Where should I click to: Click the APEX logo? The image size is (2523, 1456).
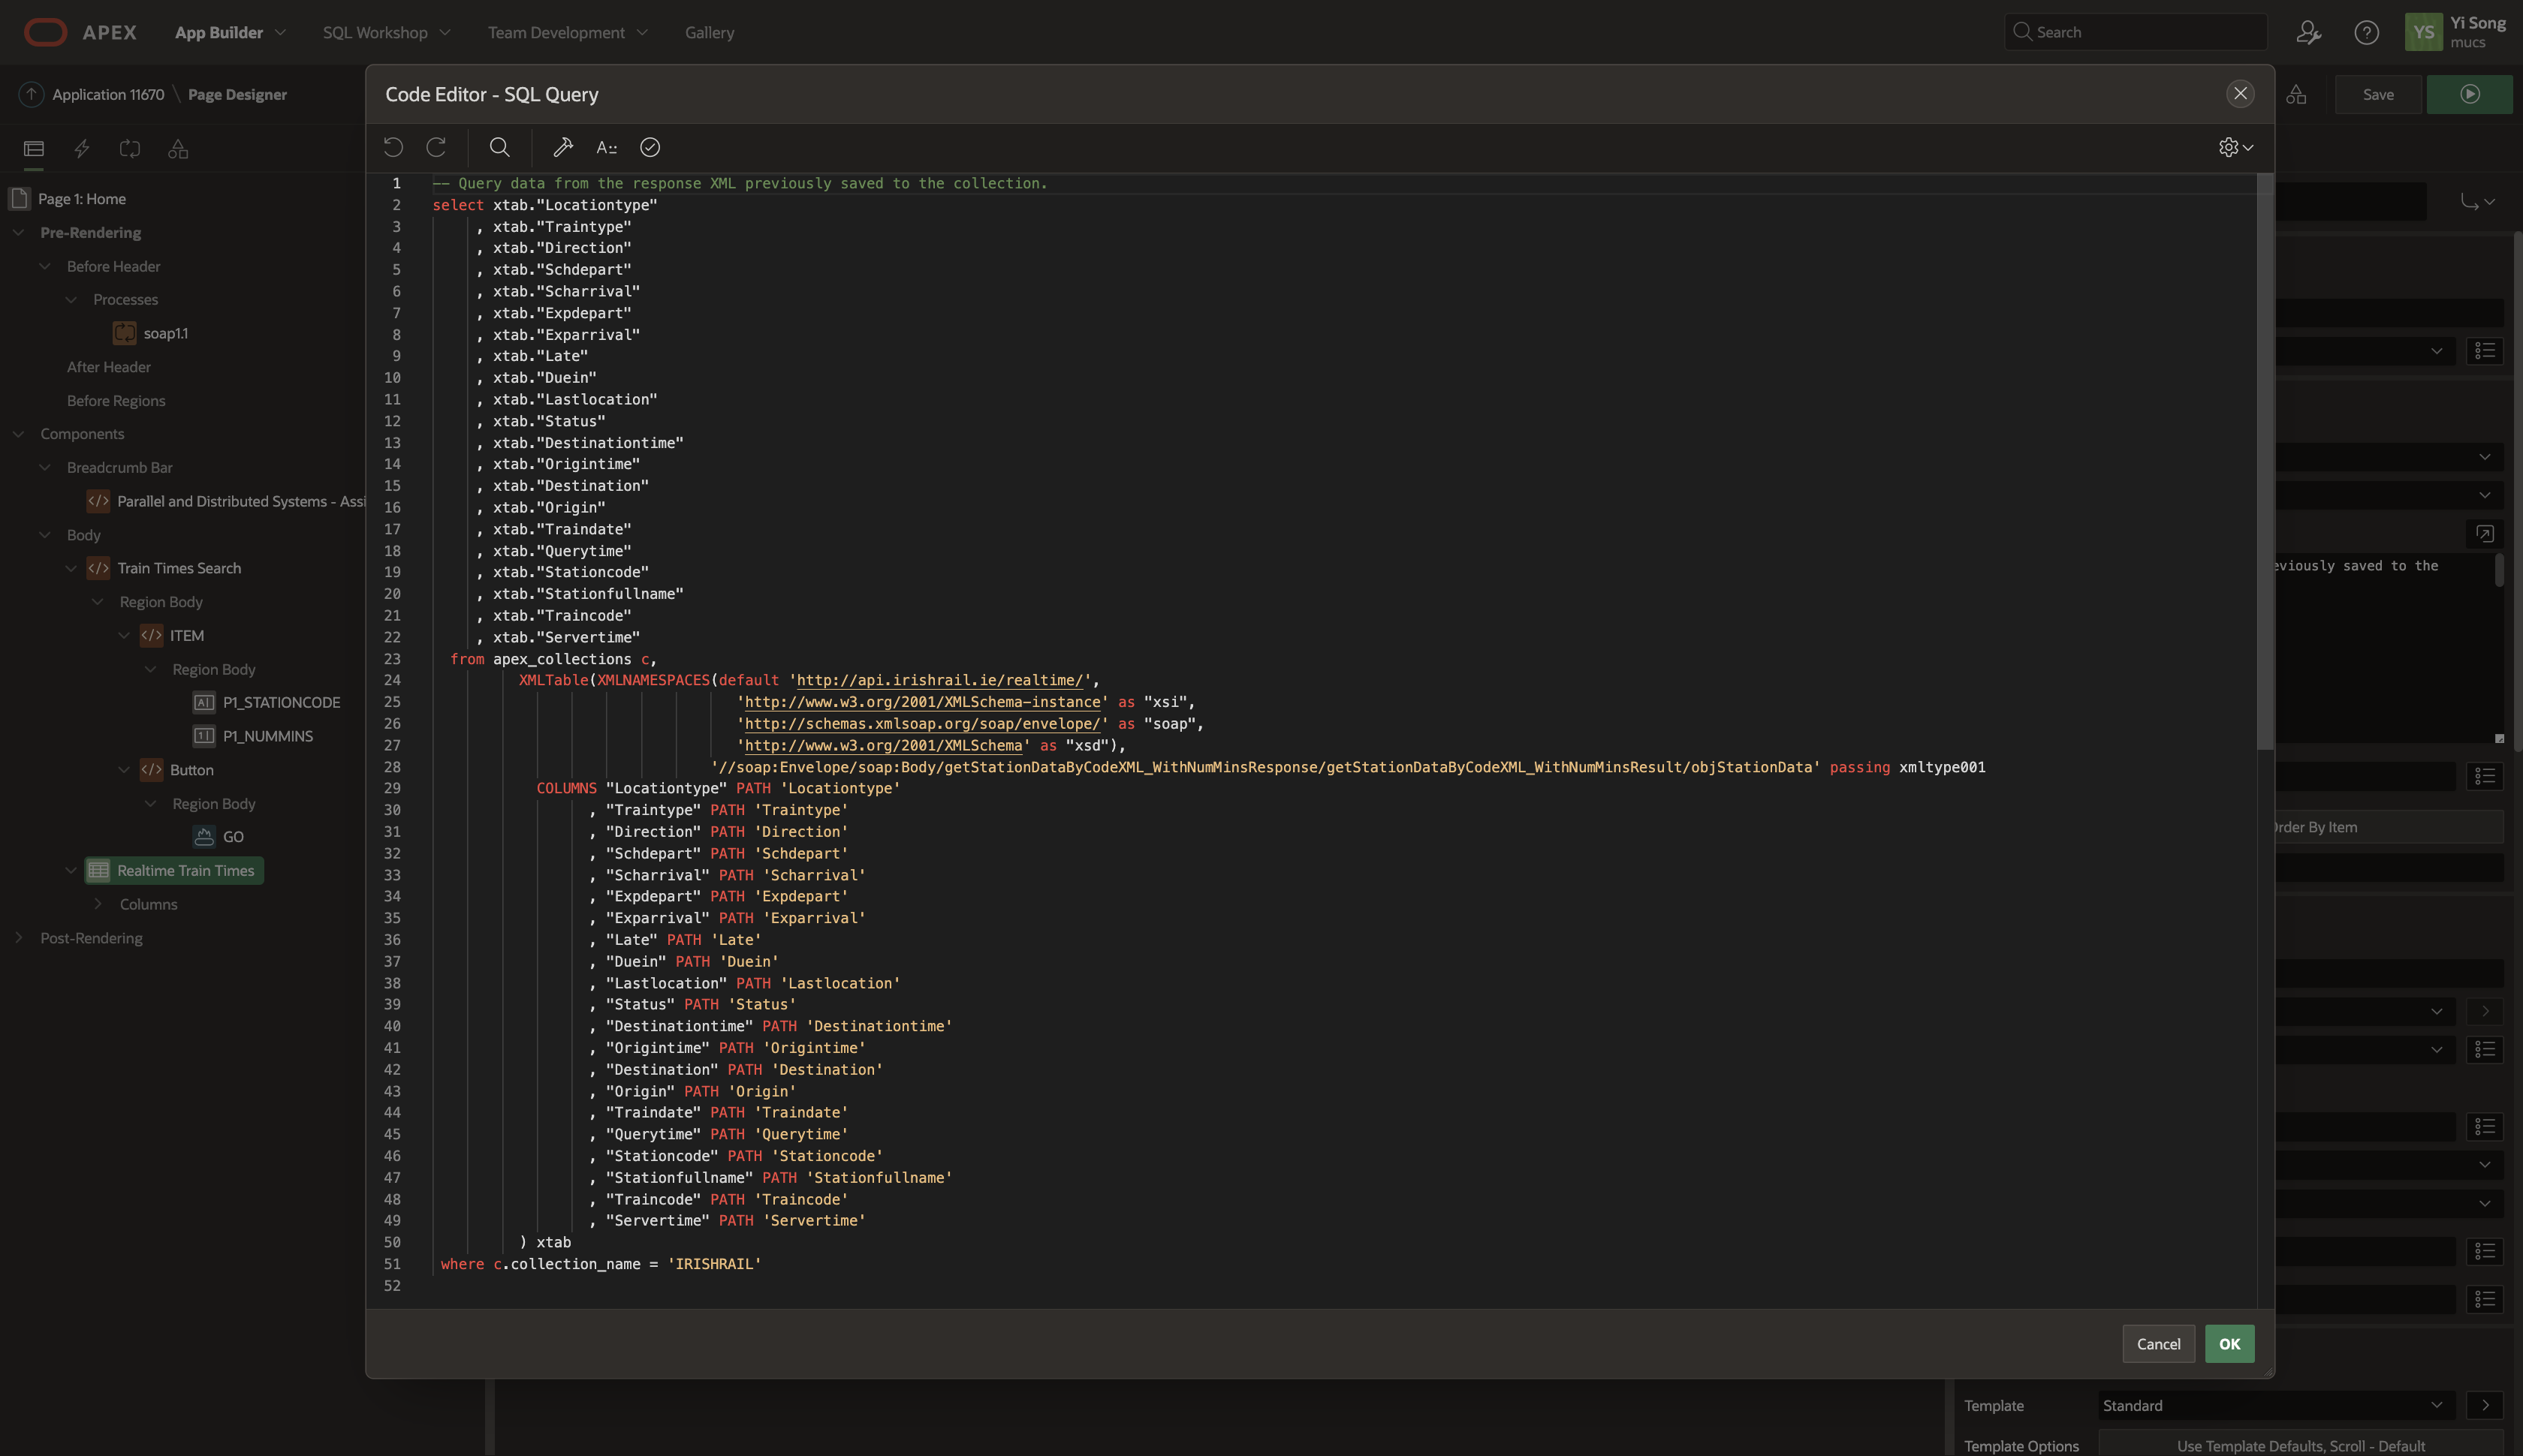[80, 32]
